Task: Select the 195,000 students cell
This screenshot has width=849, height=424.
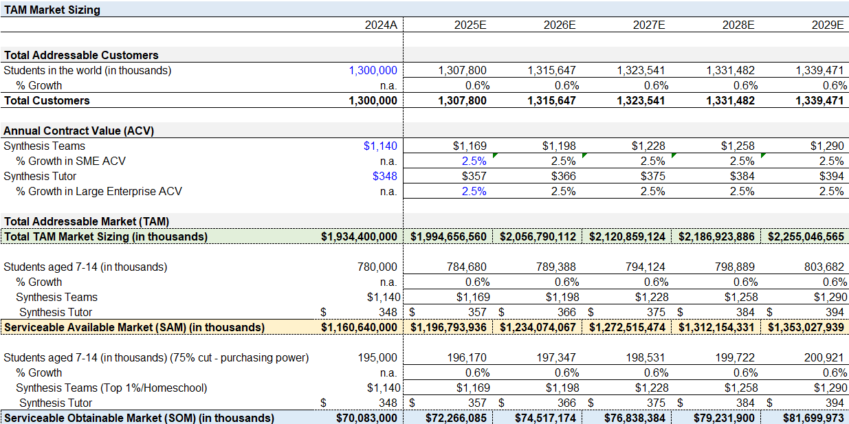Action: 377,357
